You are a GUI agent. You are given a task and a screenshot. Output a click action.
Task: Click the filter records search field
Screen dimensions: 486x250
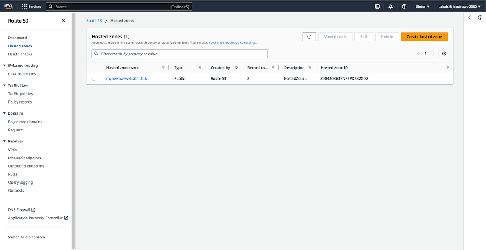pyautogui.click(x=179, y=54)
